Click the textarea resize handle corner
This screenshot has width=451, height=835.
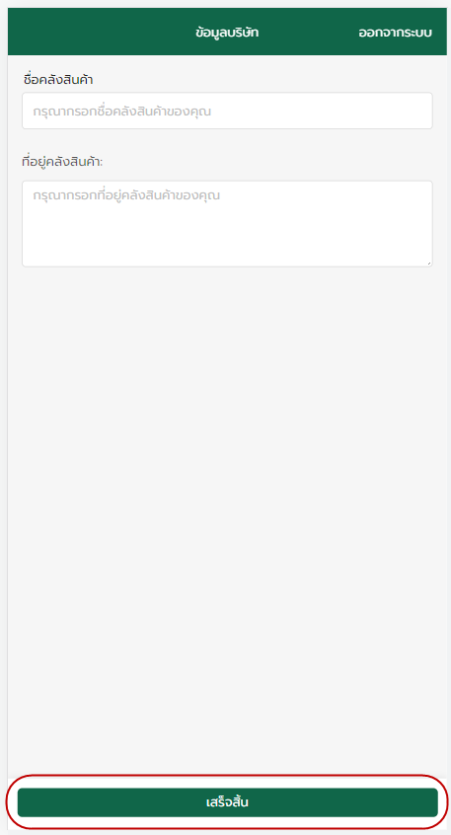pyautogui.click(x=428, y=263)
